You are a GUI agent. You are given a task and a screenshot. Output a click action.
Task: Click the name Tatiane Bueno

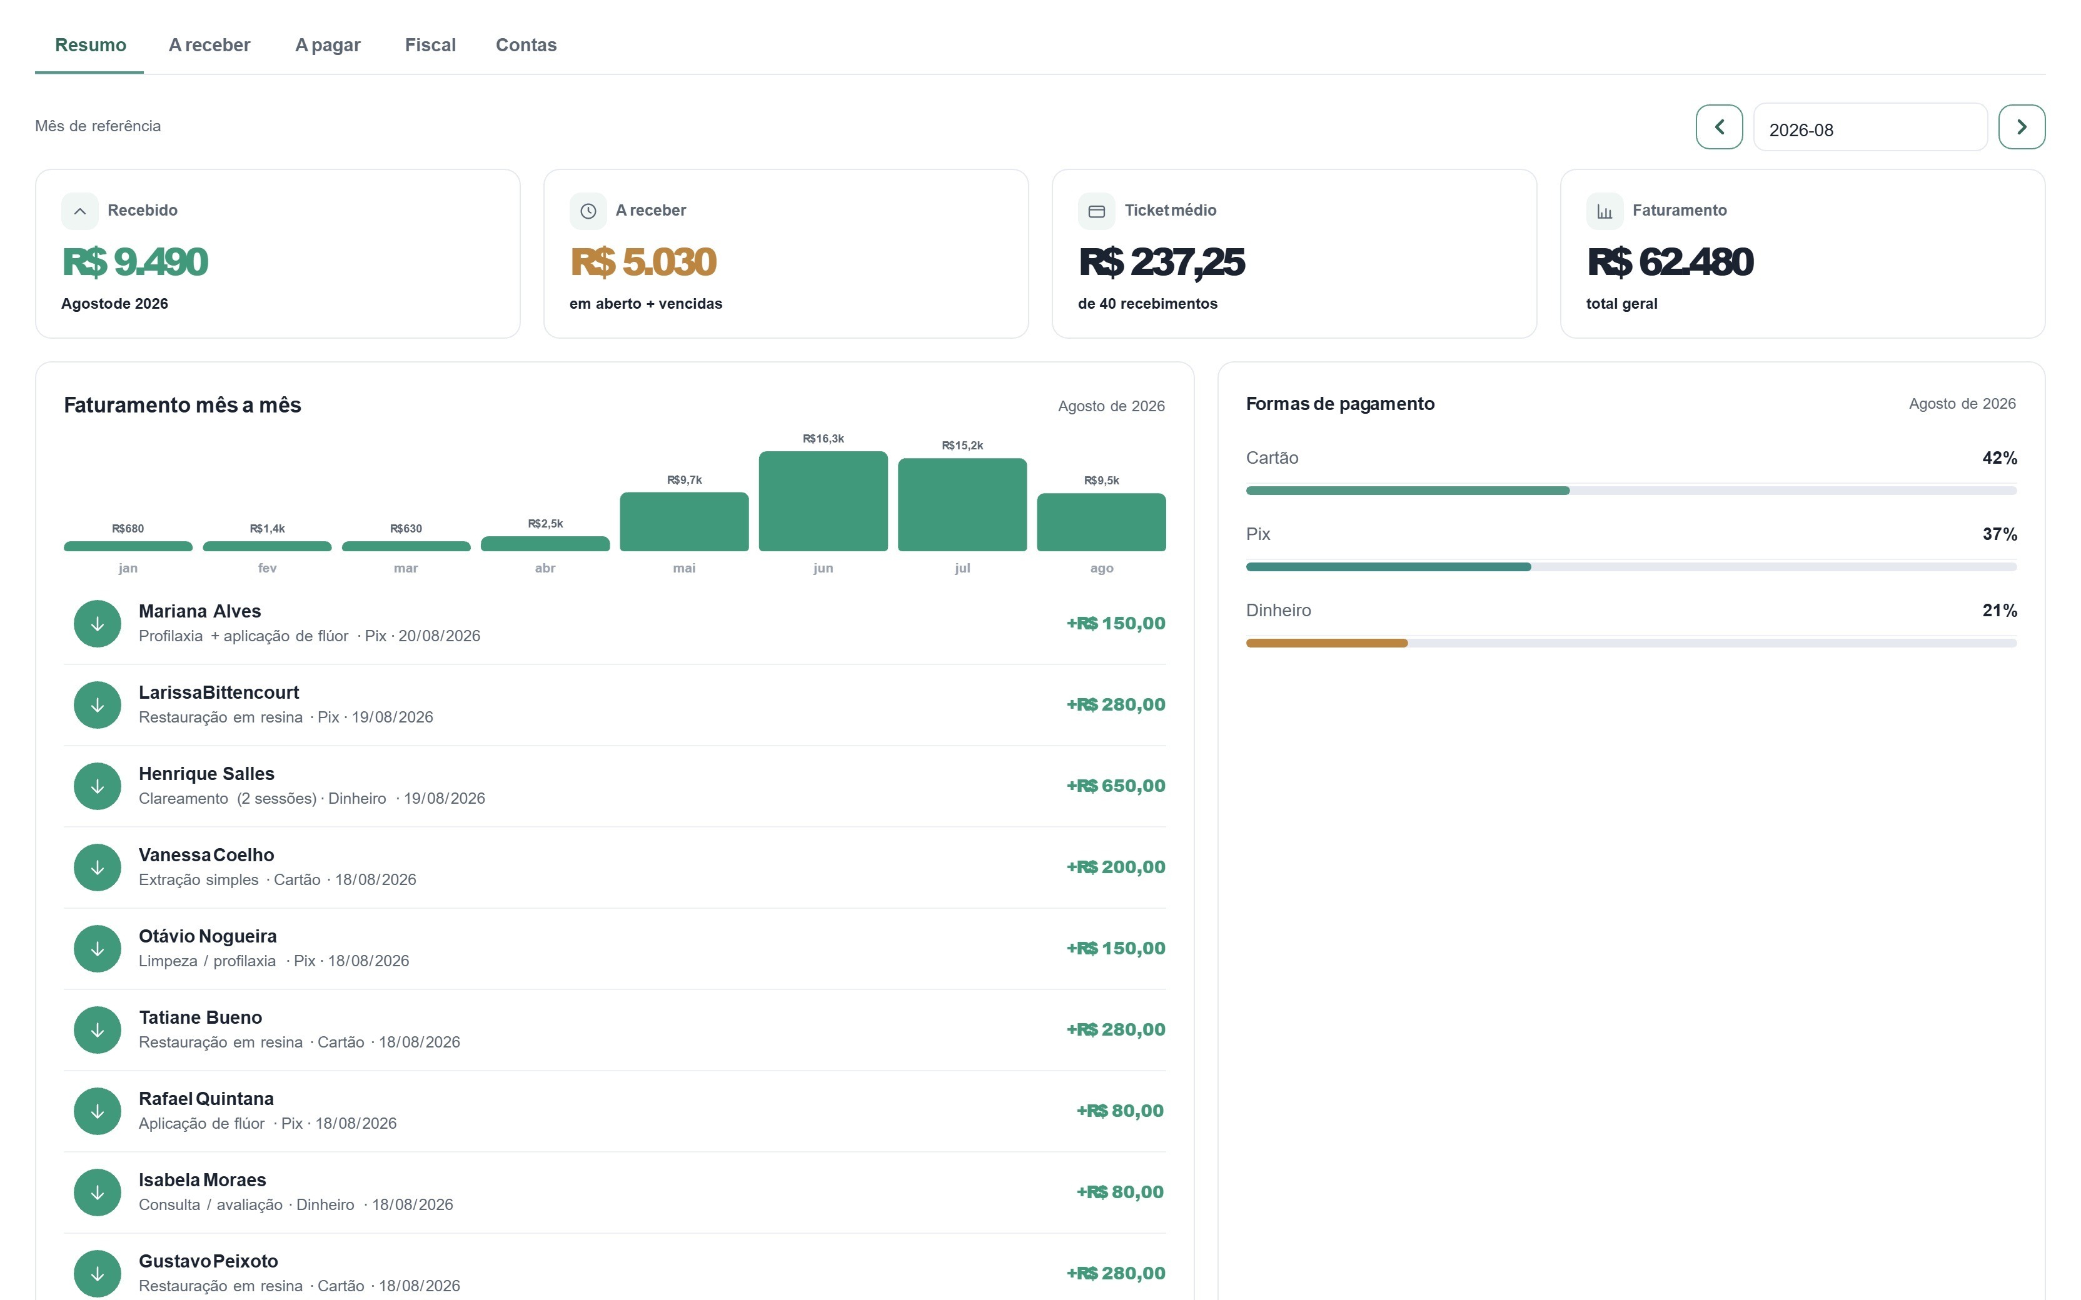click(200, 1018)
